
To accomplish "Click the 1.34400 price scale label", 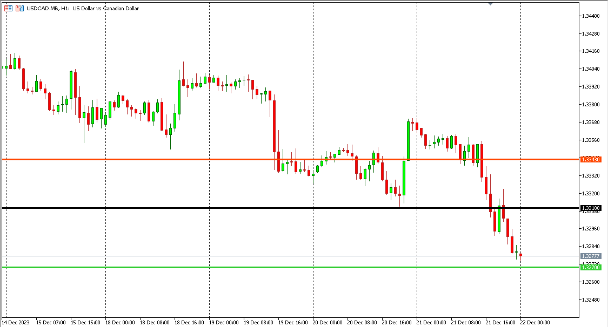I will coord(590,16).
